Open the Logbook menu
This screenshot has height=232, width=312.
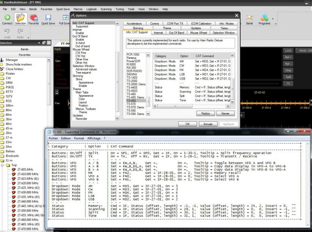click(x=91, y=9)
